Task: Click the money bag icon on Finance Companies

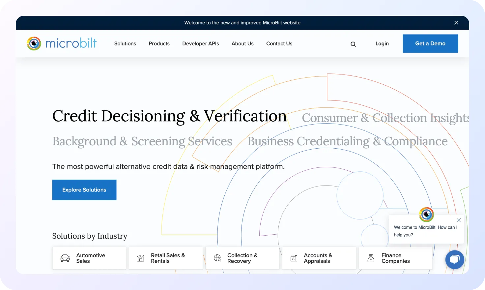Action: pyautogui.click(x=371, y=258)
